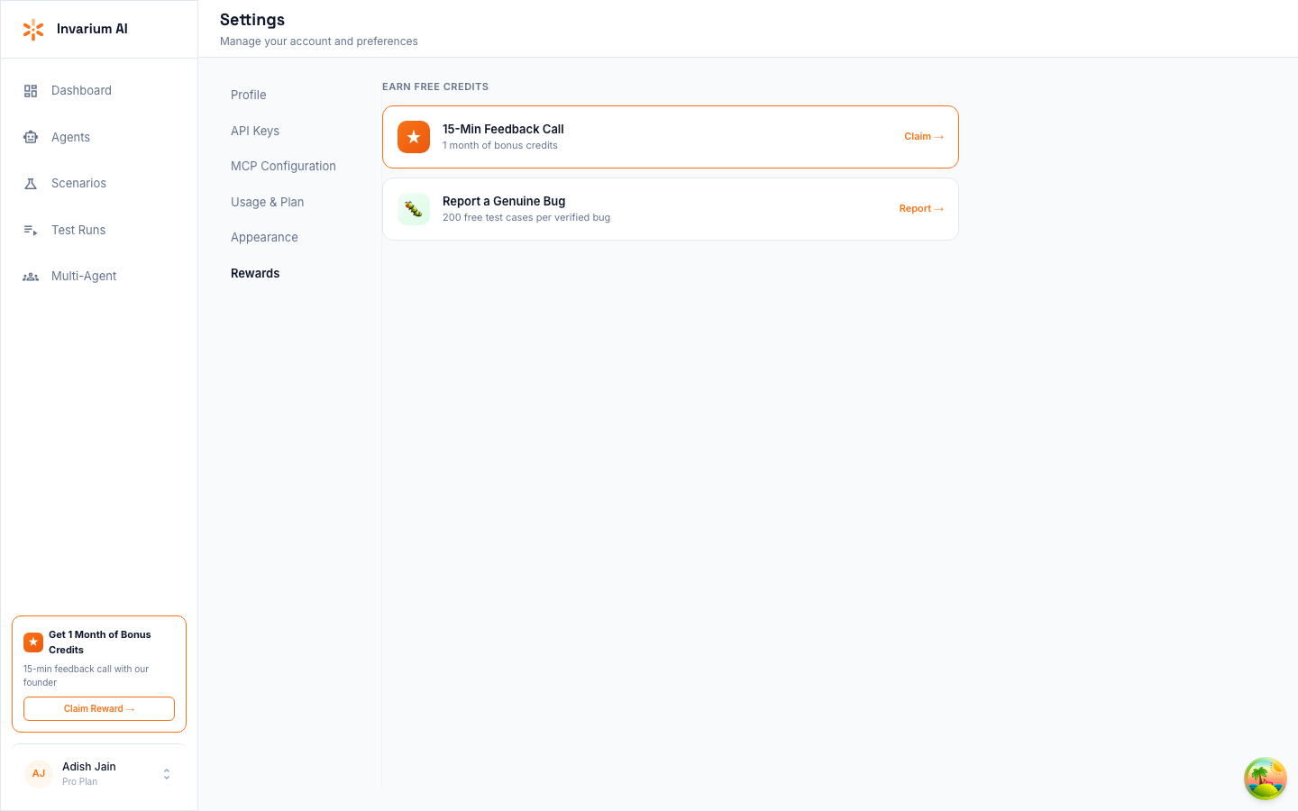Select the Test Runs list icon

[x=30, y=230]
